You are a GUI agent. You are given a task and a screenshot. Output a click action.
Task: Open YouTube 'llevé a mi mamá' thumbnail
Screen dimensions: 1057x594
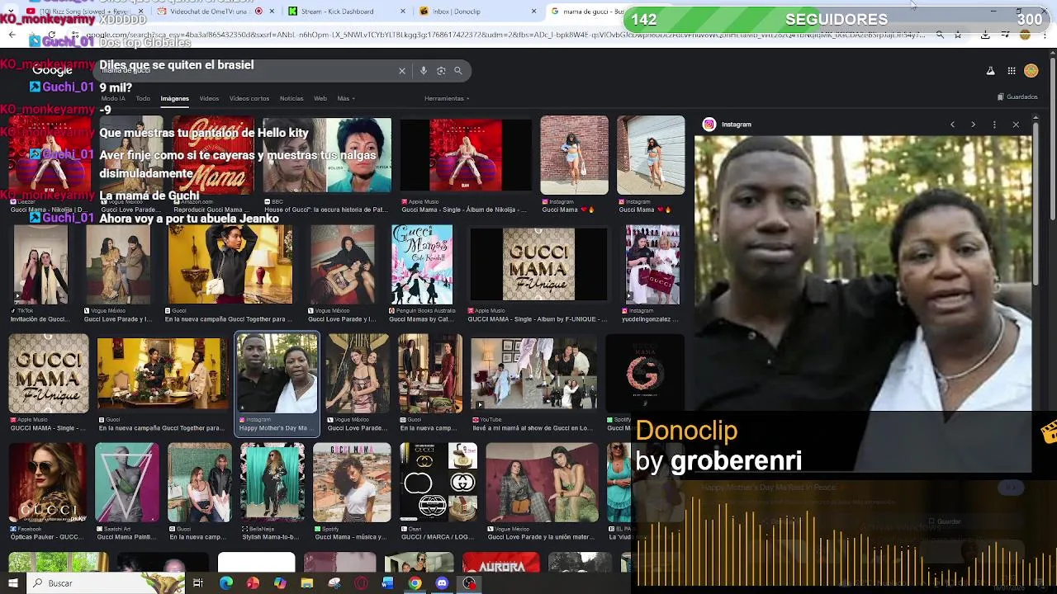[x=533, y=374]
